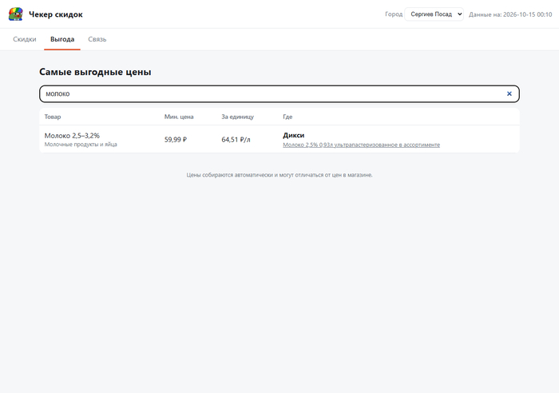Click the Где column header
The width and height of the screenshot is (559, 393).
(287, 117)
